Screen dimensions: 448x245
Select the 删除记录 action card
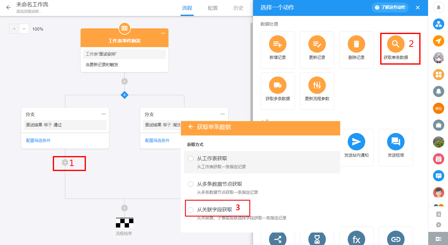click(x=356, y=50)
